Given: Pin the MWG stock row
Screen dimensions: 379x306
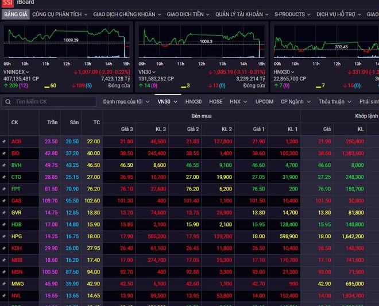Looking at the screenshot, I should (4, 284).
